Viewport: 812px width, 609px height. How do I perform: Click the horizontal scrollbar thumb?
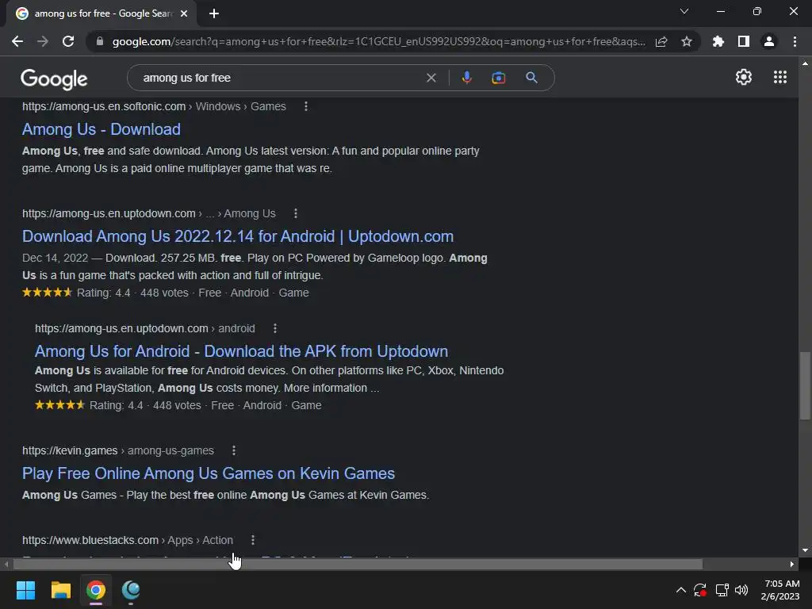[358, 564]
